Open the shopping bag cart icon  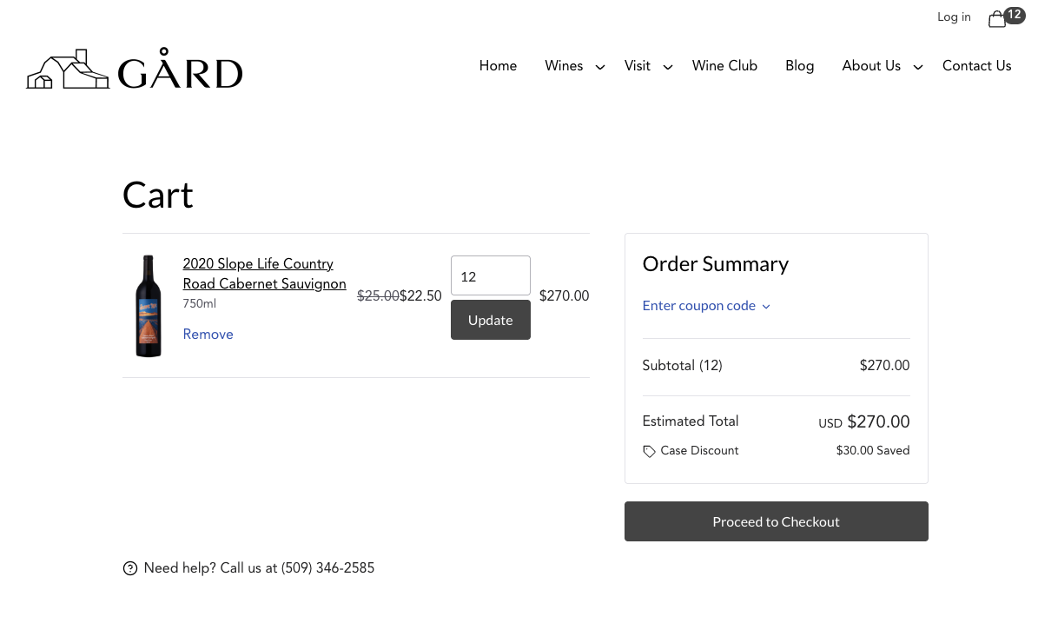[x=997, y=19]
